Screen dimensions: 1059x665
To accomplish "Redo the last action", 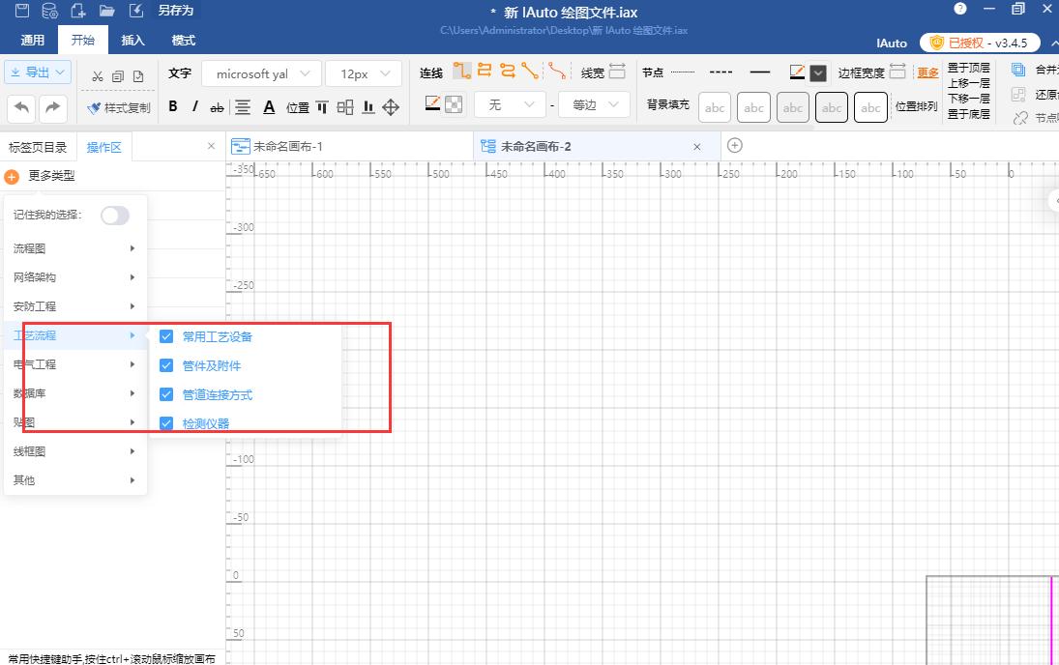I will pos(52,108).
